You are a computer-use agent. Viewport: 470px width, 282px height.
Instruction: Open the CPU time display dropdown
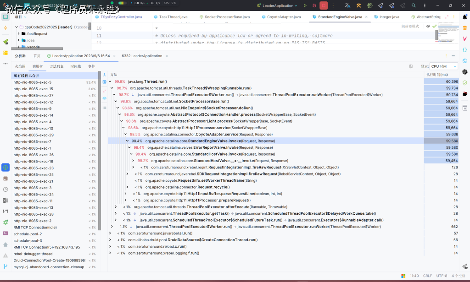click(444, 66)
